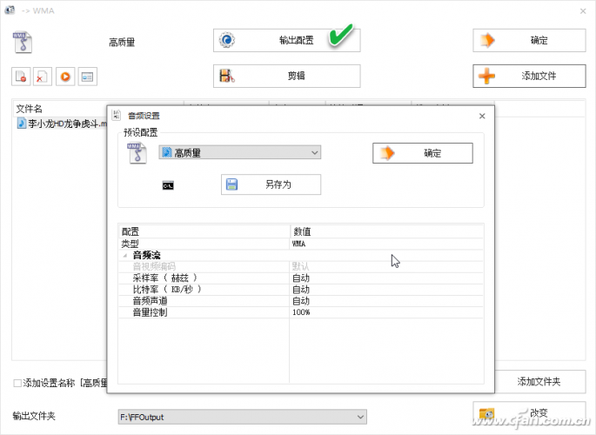Click the 音视频编码 disabled row

(300, 267)
